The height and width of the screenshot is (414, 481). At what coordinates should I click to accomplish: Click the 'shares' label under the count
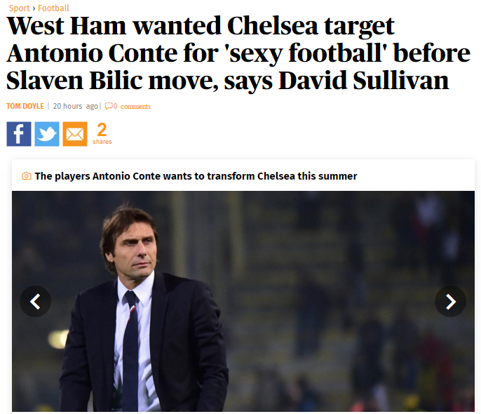pos(102,142)
